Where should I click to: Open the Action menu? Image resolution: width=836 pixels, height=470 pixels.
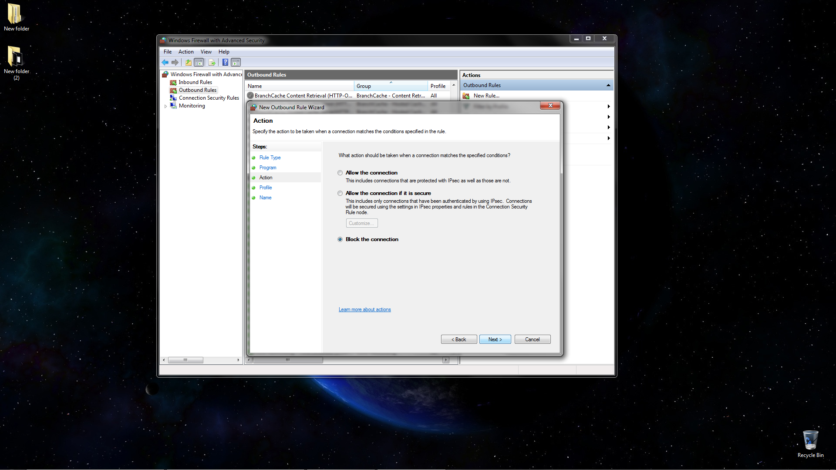coord(186,52)
